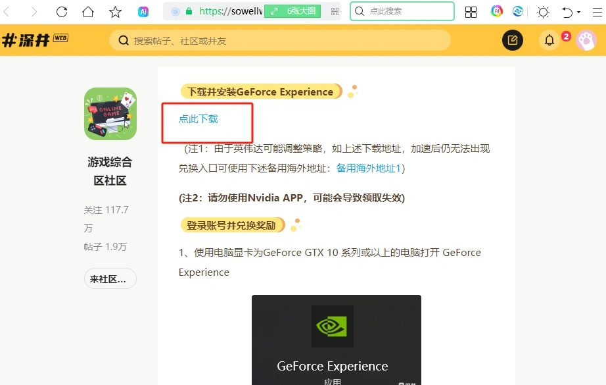
Task: Open the four-square apps grid
Action: 471,12
